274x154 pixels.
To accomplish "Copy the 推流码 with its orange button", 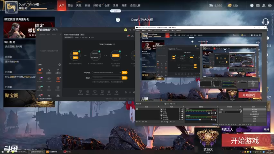I will click(125, 78).
